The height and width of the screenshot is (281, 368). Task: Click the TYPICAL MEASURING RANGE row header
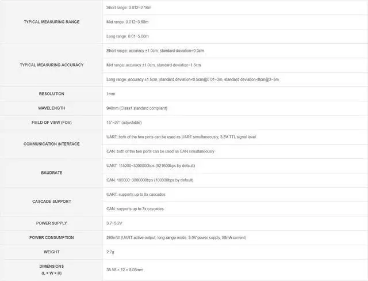52,22
